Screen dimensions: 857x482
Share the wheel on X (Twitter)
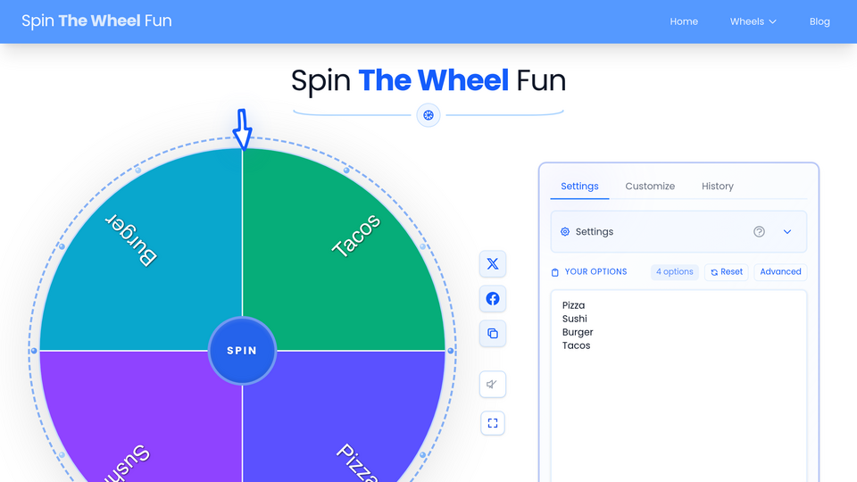[493, 264]
